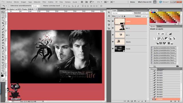The image size is (183, 103).
Task: Toggle lock transparent pixels box
Action: tap(118, 16)
